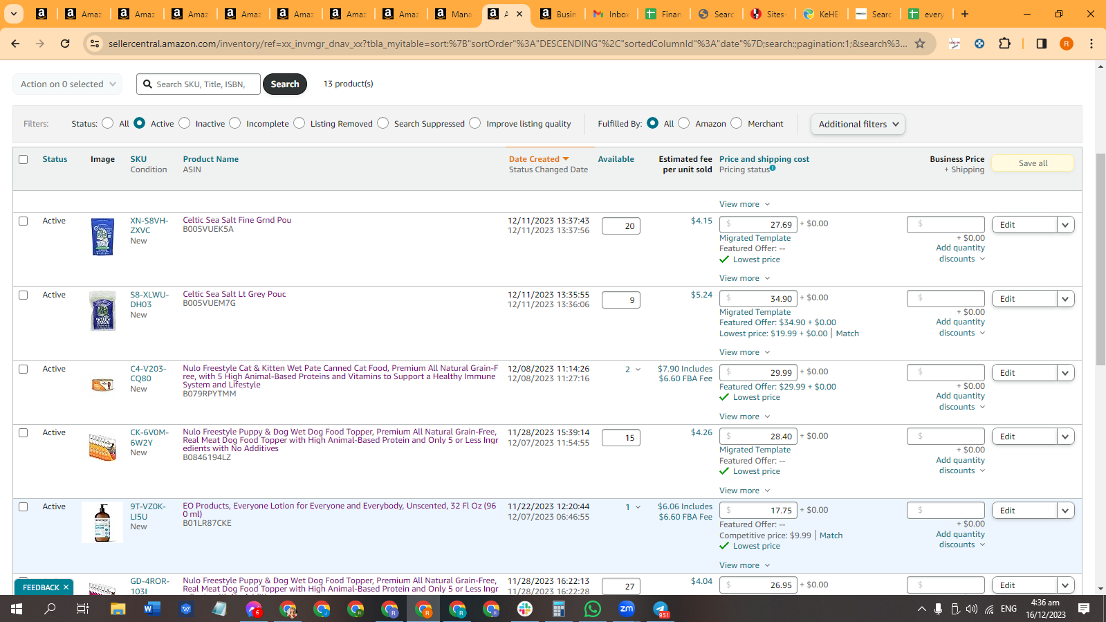The width and height of the screenshot is (1106, 622).
Task: Set Status filter to All
Action: point(107,123)
